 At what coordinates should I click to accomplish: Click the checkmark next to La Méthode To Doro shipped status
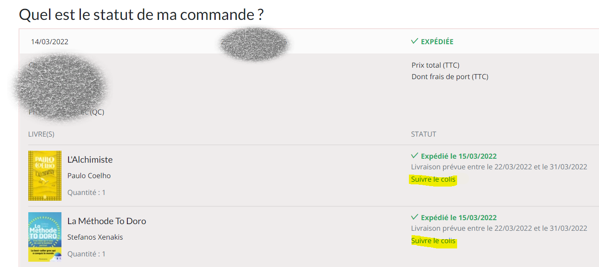(414, 217)
